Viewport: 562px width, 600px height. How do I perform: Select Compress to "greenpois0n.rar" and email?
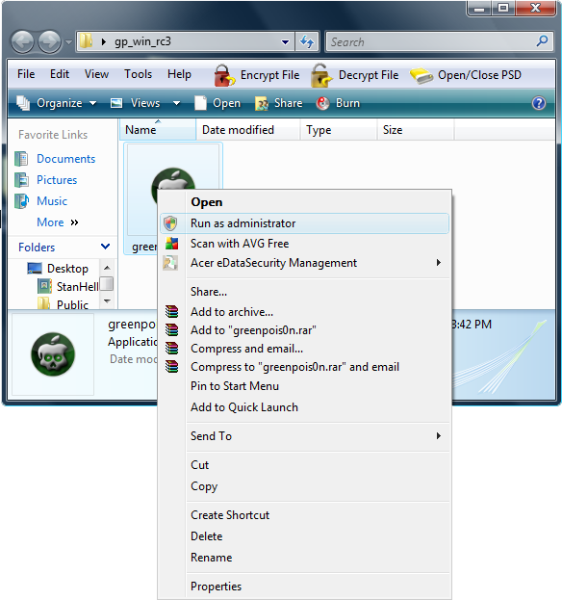(x=305, y=367)
